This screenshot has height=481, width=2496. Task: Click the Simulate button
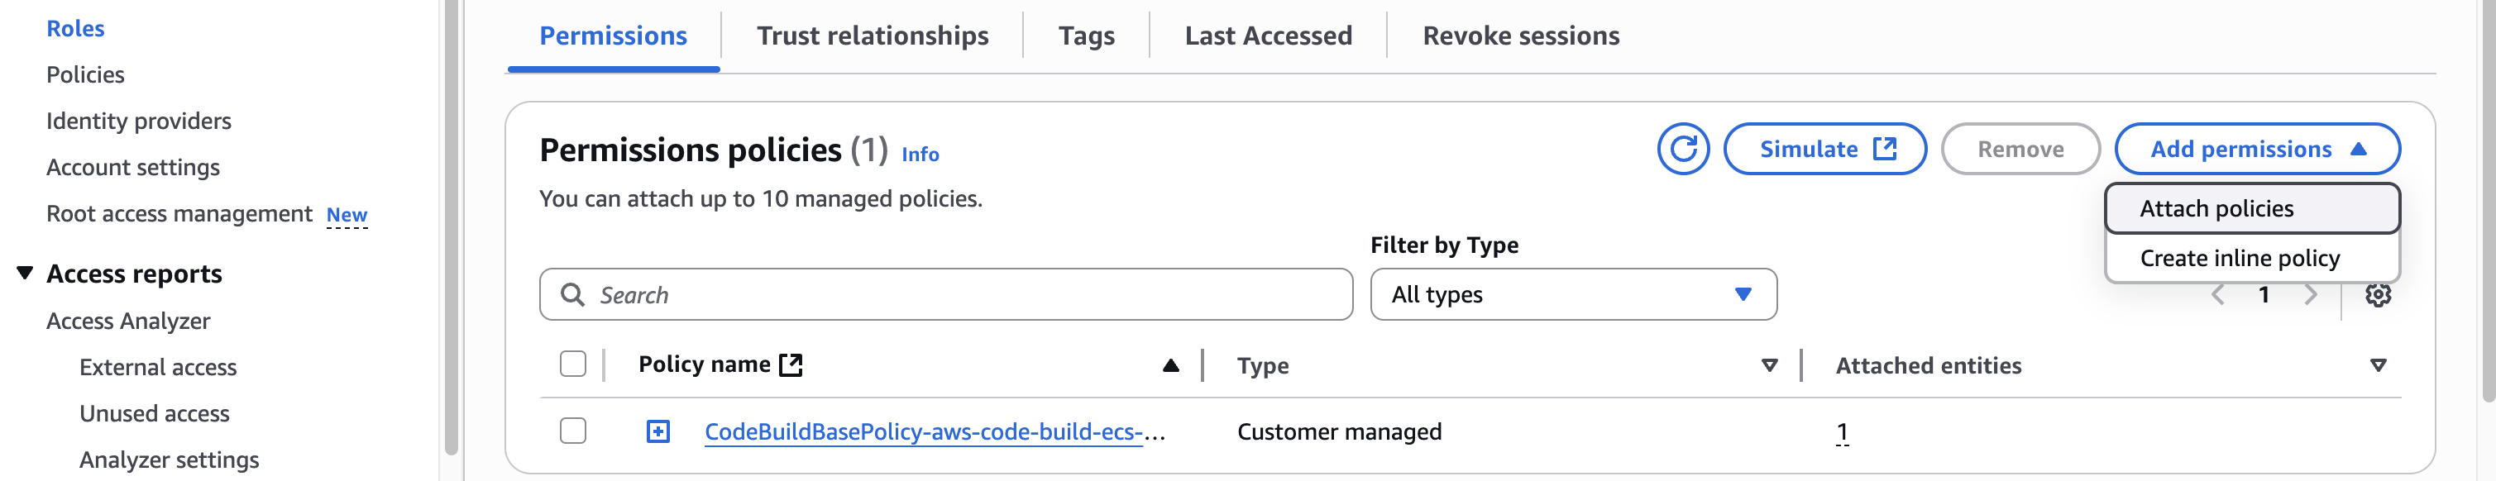point(1824,149)
